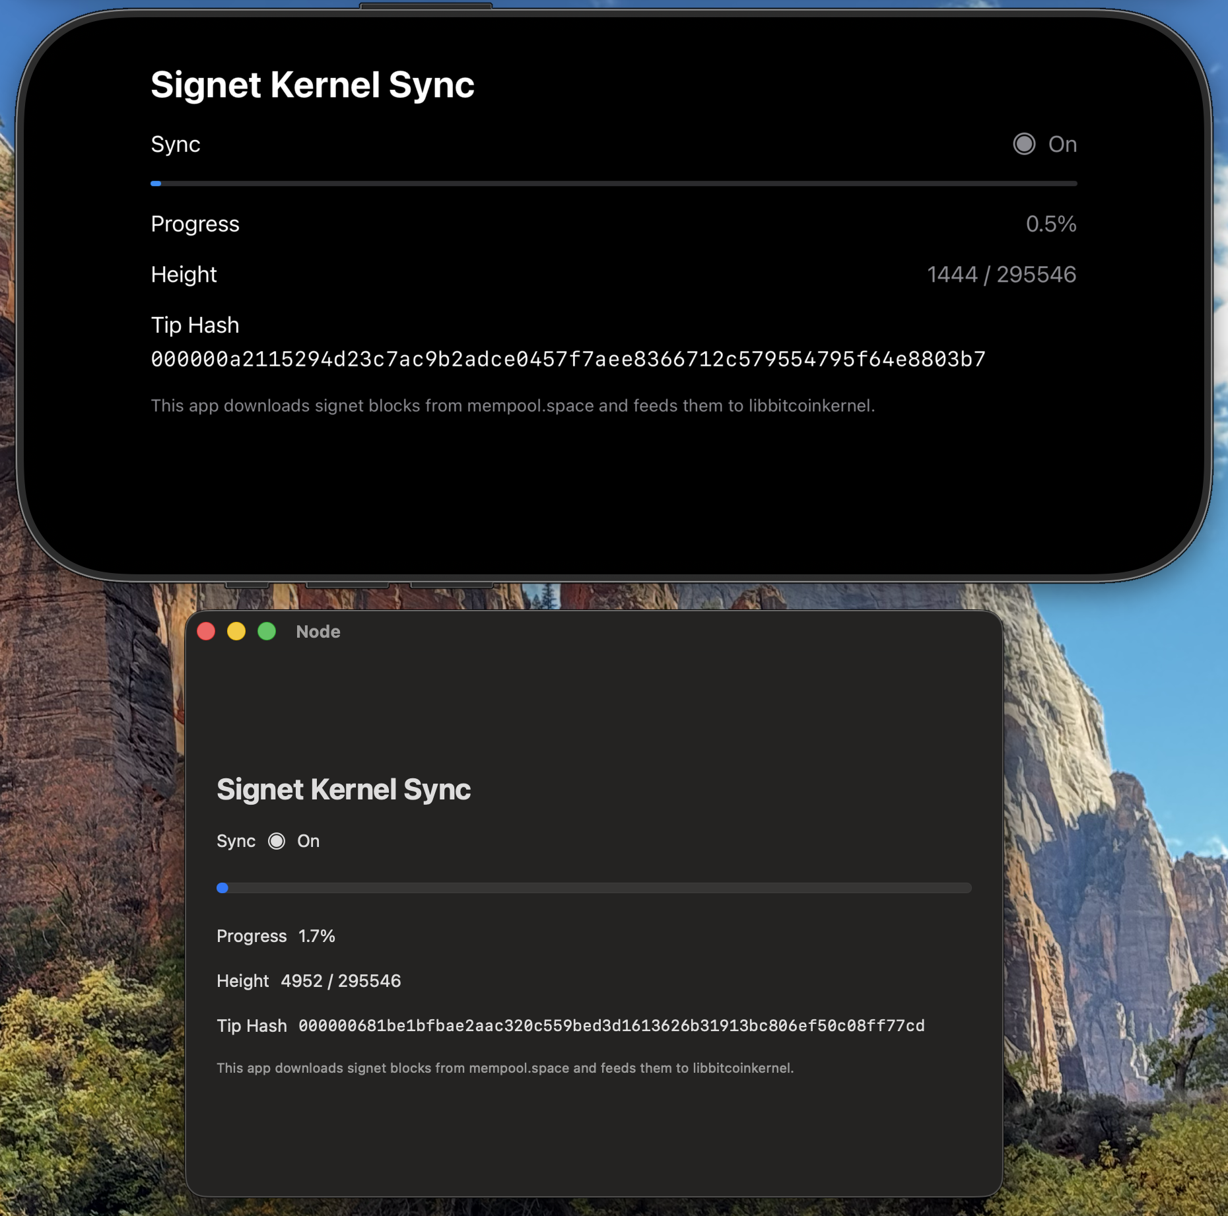Click the mempool.space description text on iPhone
Screen dimensions: 1228x1216
click(512, 405)
